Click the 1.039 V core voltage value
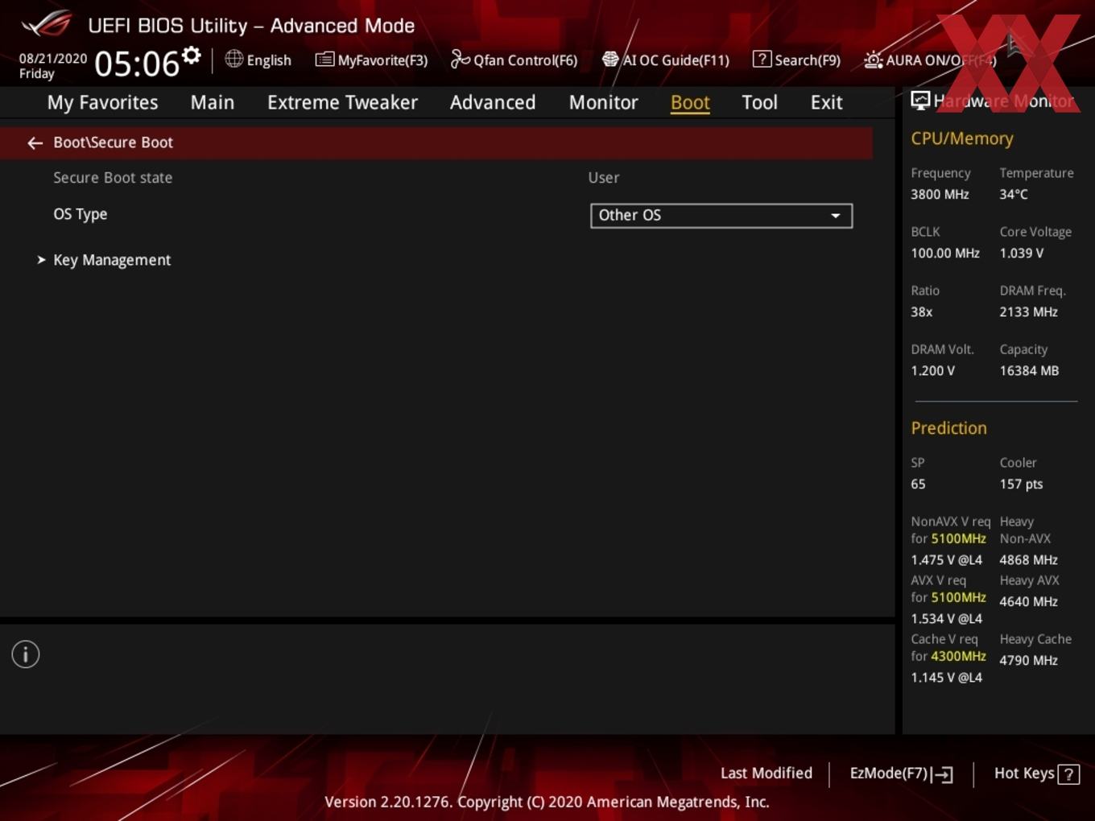Screen dimensions: 1095x821 (1022, 254)
